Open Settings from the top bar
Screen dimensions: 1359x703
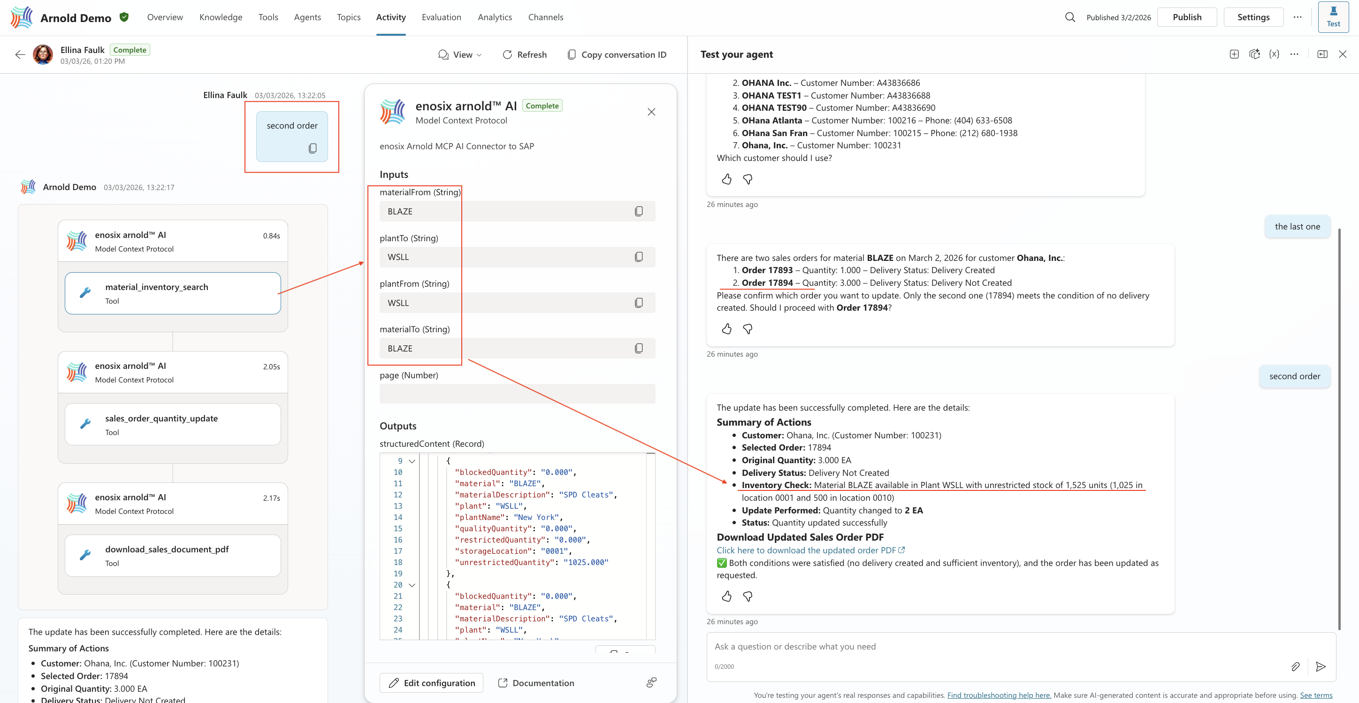coord(1253,17)
